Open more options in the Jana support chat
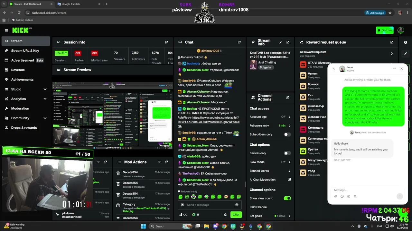Image resolution: width=412 pixels, height=231 pixels. click(394, 69)
